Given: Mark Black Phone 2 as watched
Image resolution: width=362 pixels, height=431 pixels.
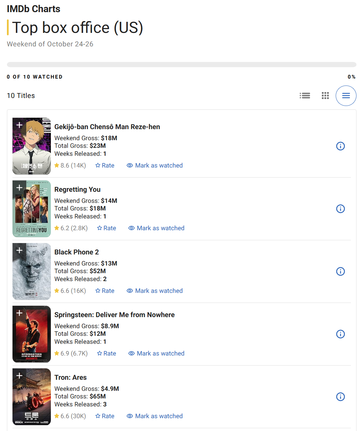Looking at the screenshot, I should tap(155, 291).
